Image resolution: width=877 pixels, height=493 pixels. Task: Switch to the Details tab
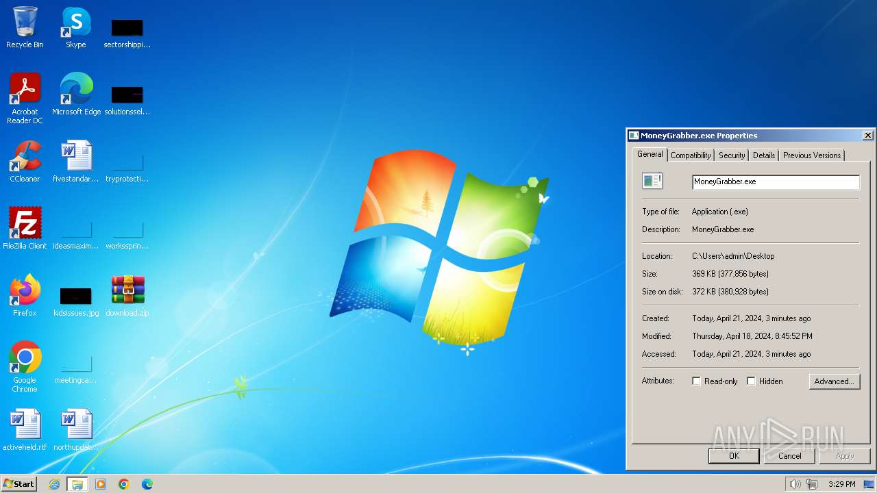pos(764,155)
